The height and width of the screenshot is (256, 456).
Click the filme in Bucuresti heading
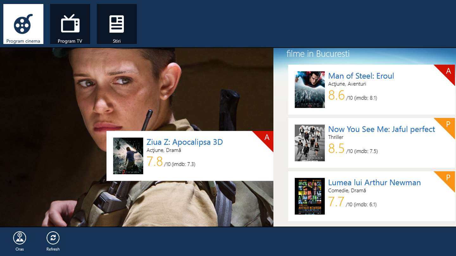(318, 54)
